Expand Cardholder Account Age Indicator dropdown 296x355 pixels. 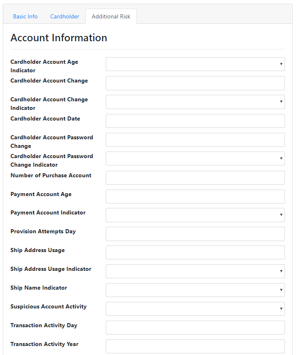(x=195, y=64)
